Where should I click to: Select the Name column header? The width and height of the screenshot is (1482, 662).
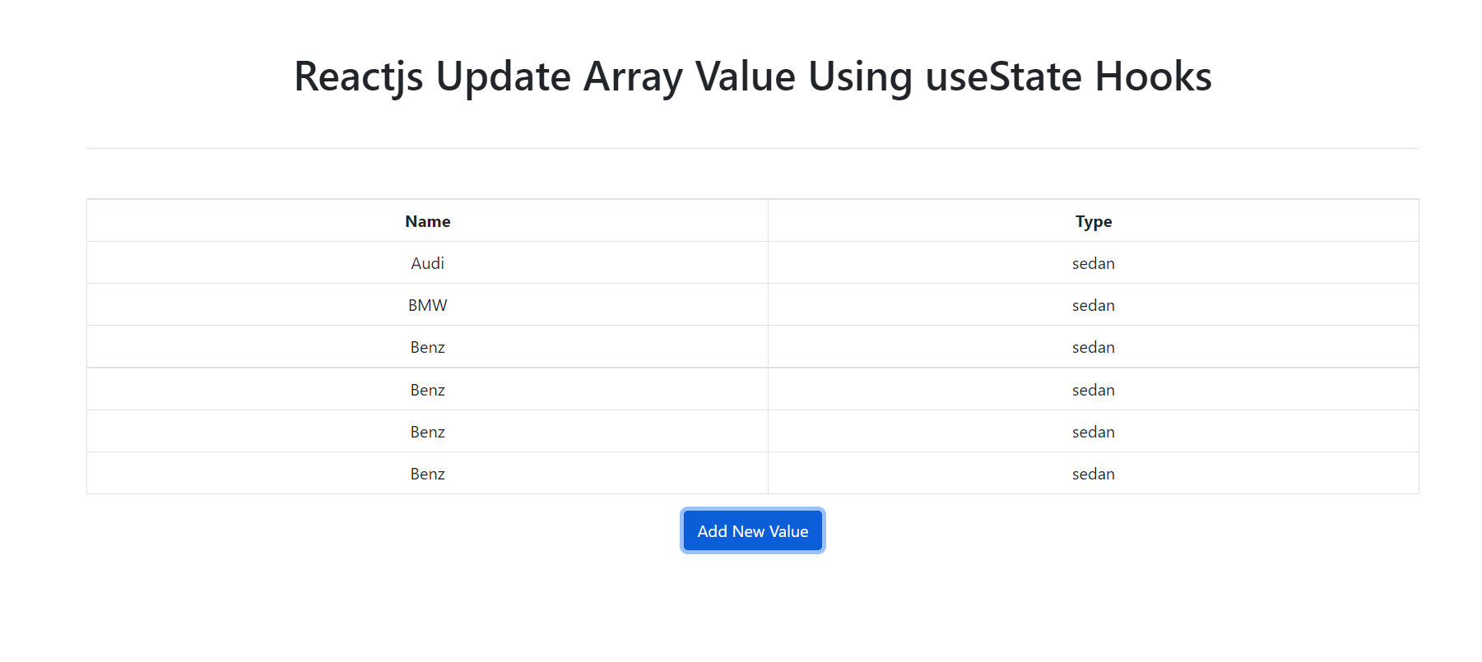tap(426, 220)
